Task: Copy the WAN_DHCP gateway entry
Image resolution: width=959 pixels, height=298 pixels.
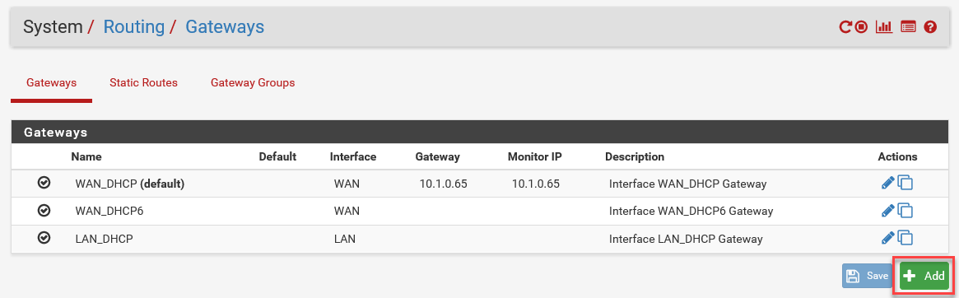Action: coord(905,183)
